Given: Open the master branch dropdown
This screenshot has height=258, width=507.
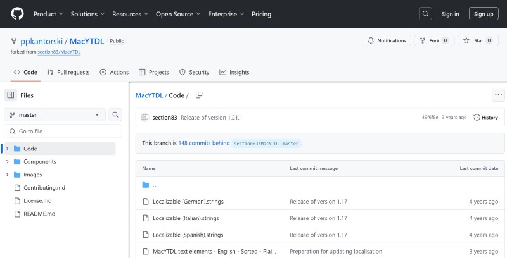Looking at the screenshot, I should pyautogui.click(x=55, y=115).
